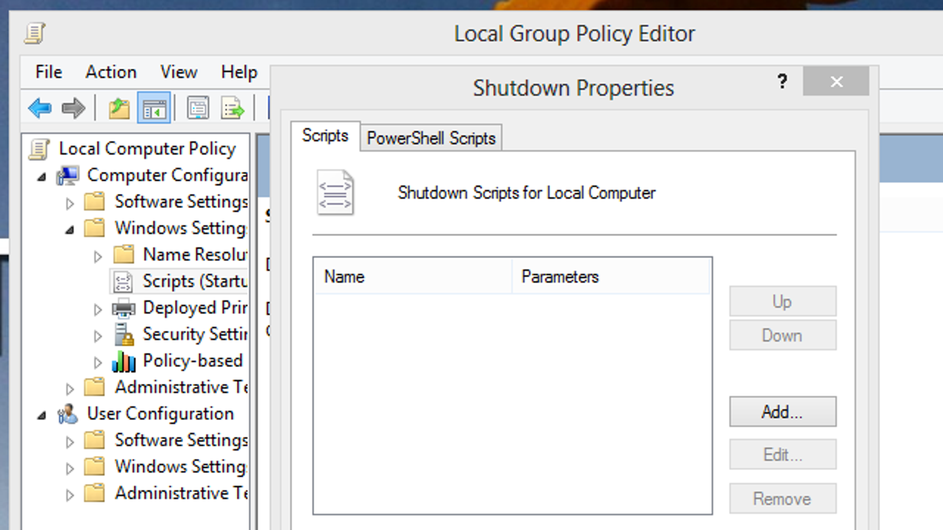Expand Administrative Templates under User Configuration

click(x=70, y=495)
